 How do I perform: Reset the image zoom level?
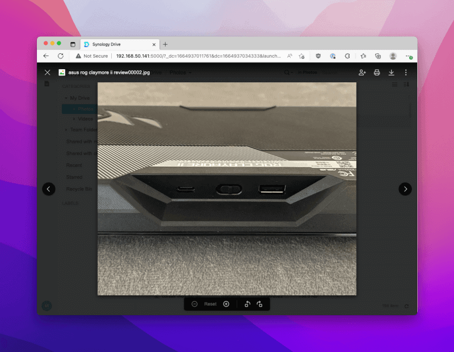point(211,304)
